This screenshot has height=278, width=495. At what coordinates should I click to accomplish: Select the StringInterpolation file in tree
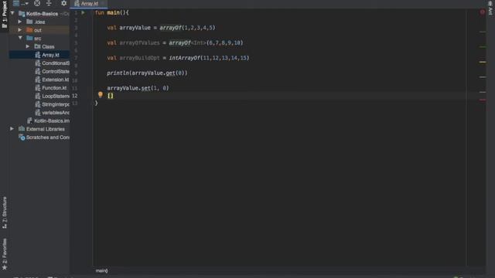pos(56,104)
